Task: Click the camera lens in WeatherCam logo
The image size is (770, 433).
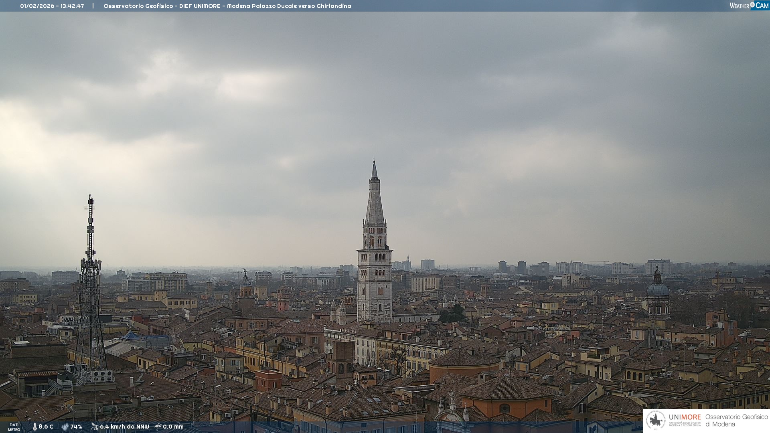Action: 752,5
